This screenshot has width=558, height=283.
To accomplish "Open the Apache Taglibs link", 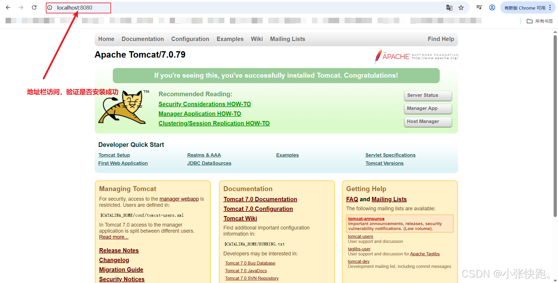I will tap(425, 254).
